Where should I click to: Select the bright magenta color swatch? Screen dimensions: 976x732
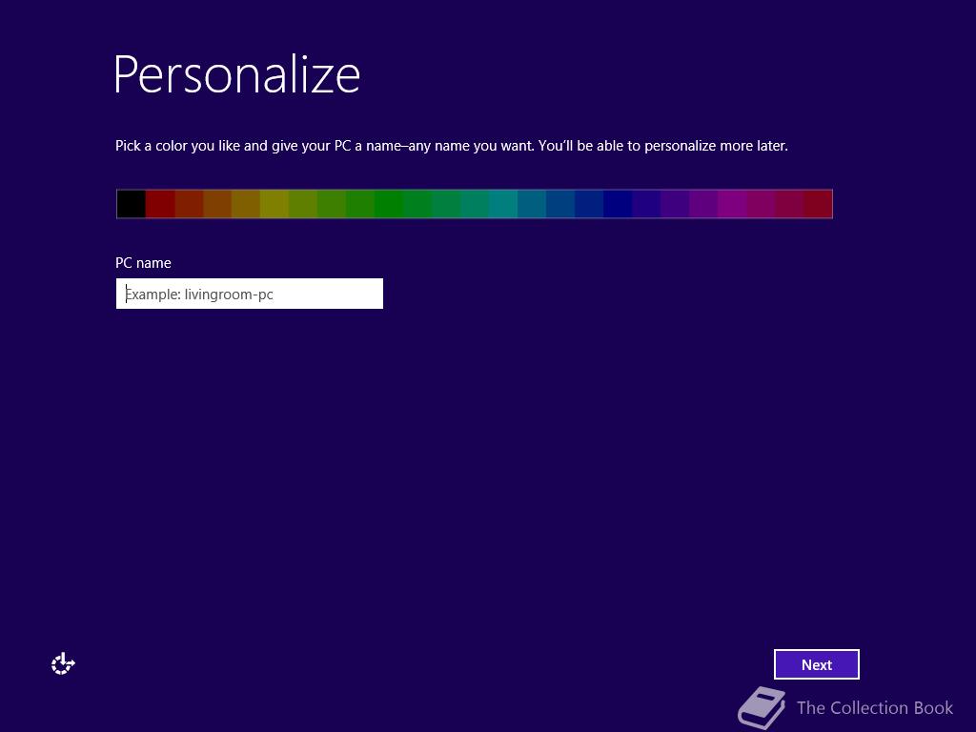click(x=732, y=204)
